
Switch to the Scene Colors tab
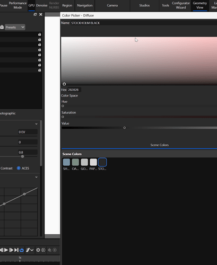pos(159,145)
